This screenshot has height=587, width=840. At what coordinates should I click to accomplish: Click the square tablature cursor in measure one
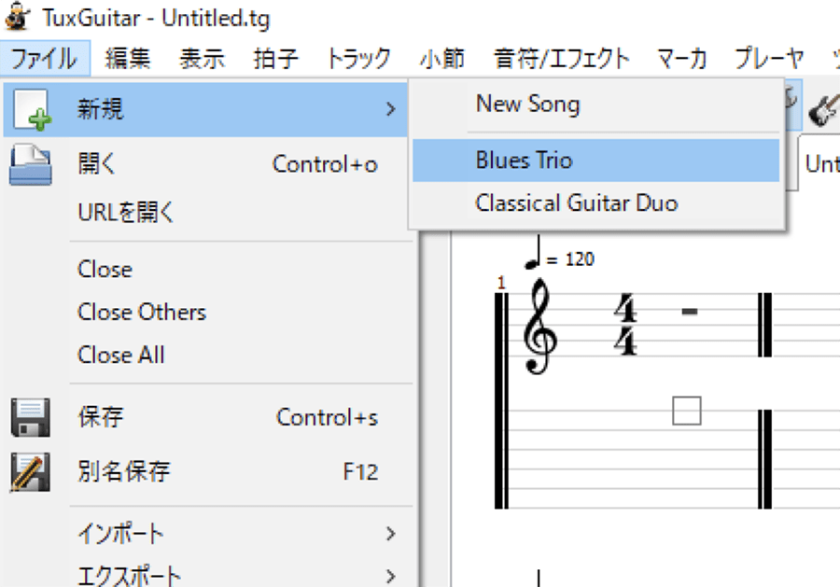(x=686, y=411)
